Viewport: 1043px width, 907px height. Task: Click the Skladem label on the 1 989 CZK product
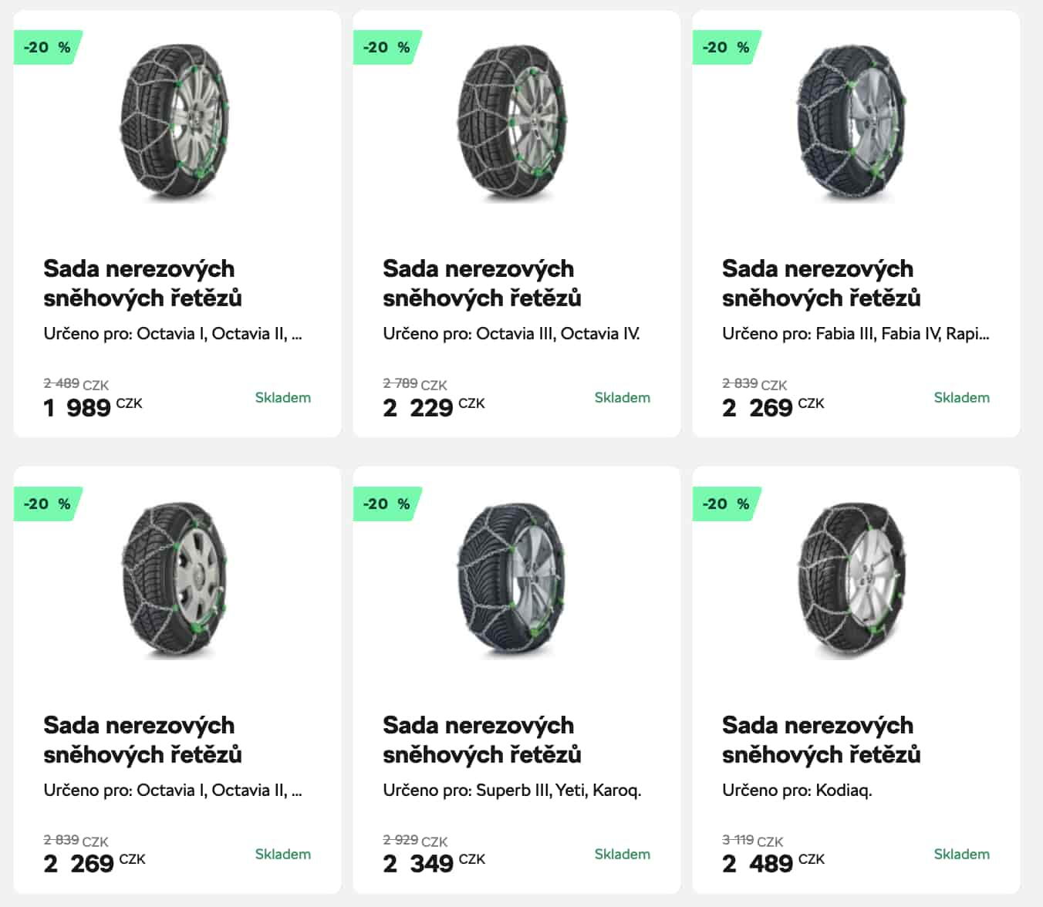tap(283, 398)
